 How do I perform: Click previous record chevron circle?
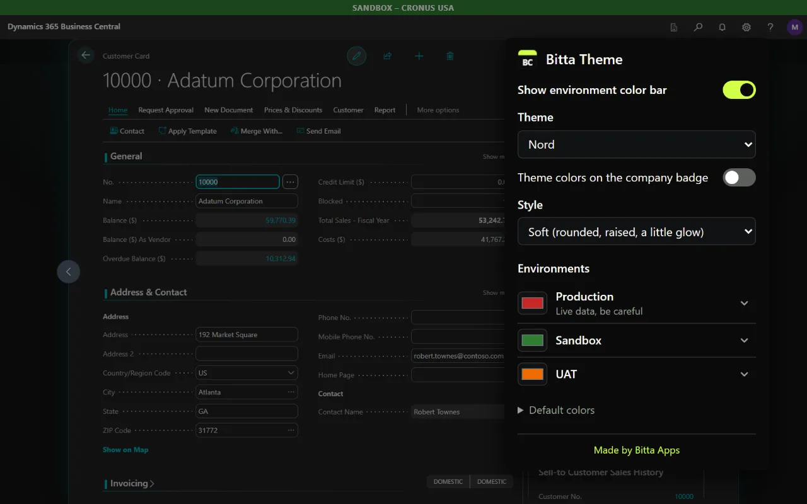coord(69,272)
